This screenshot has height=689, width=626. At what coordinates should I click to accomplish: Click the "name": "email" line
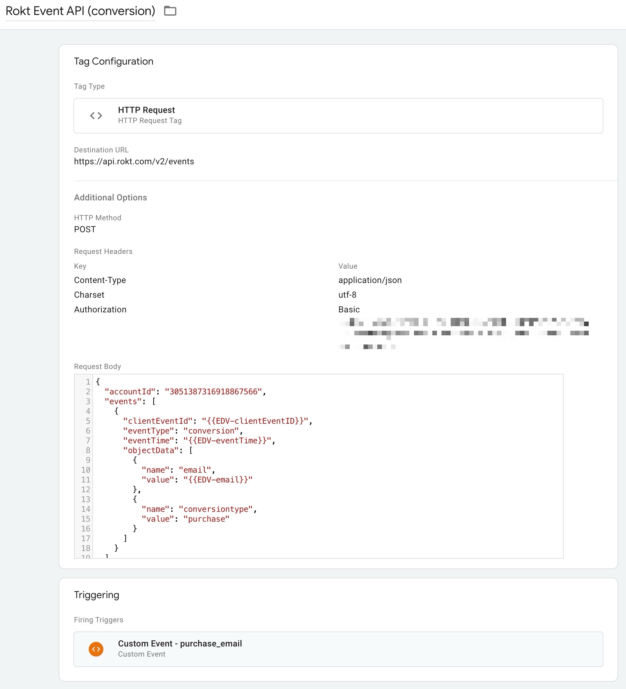pos(178,470)
